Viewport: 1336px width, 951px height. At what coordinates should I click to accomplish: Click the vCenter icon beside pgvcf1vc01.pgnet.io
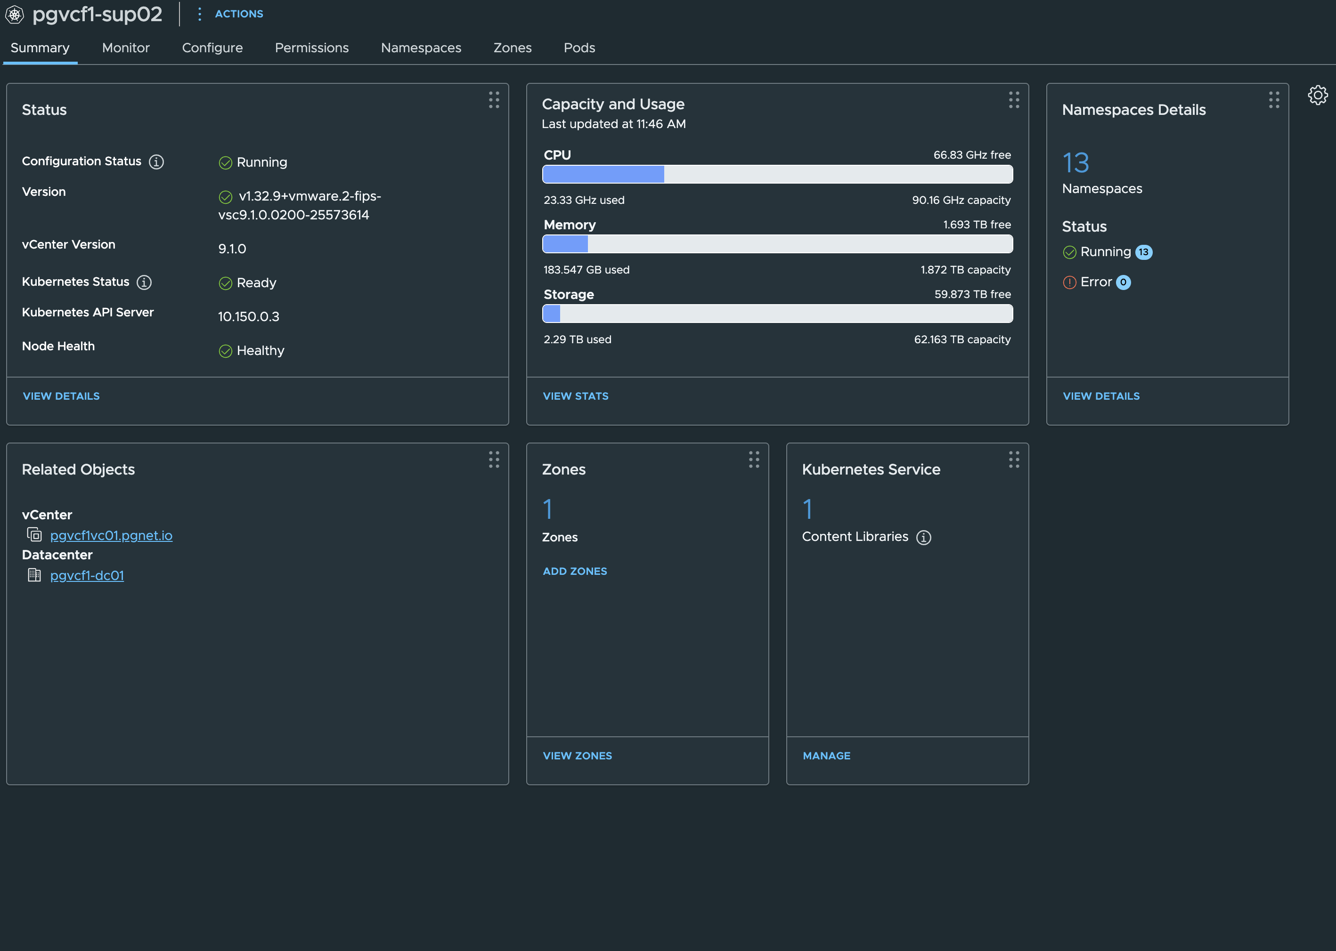pos(34,535)
